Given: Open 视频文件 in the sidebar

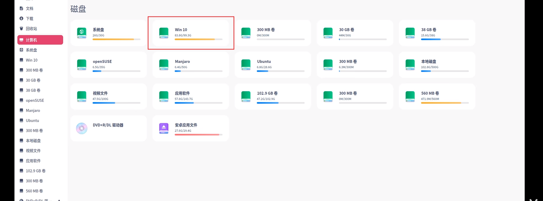Looking at the screenshot, I should [40, 151].
